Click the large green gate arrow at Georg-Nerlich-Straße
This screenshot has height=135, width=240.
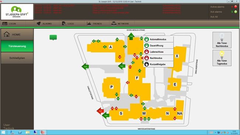click(131, 36)
